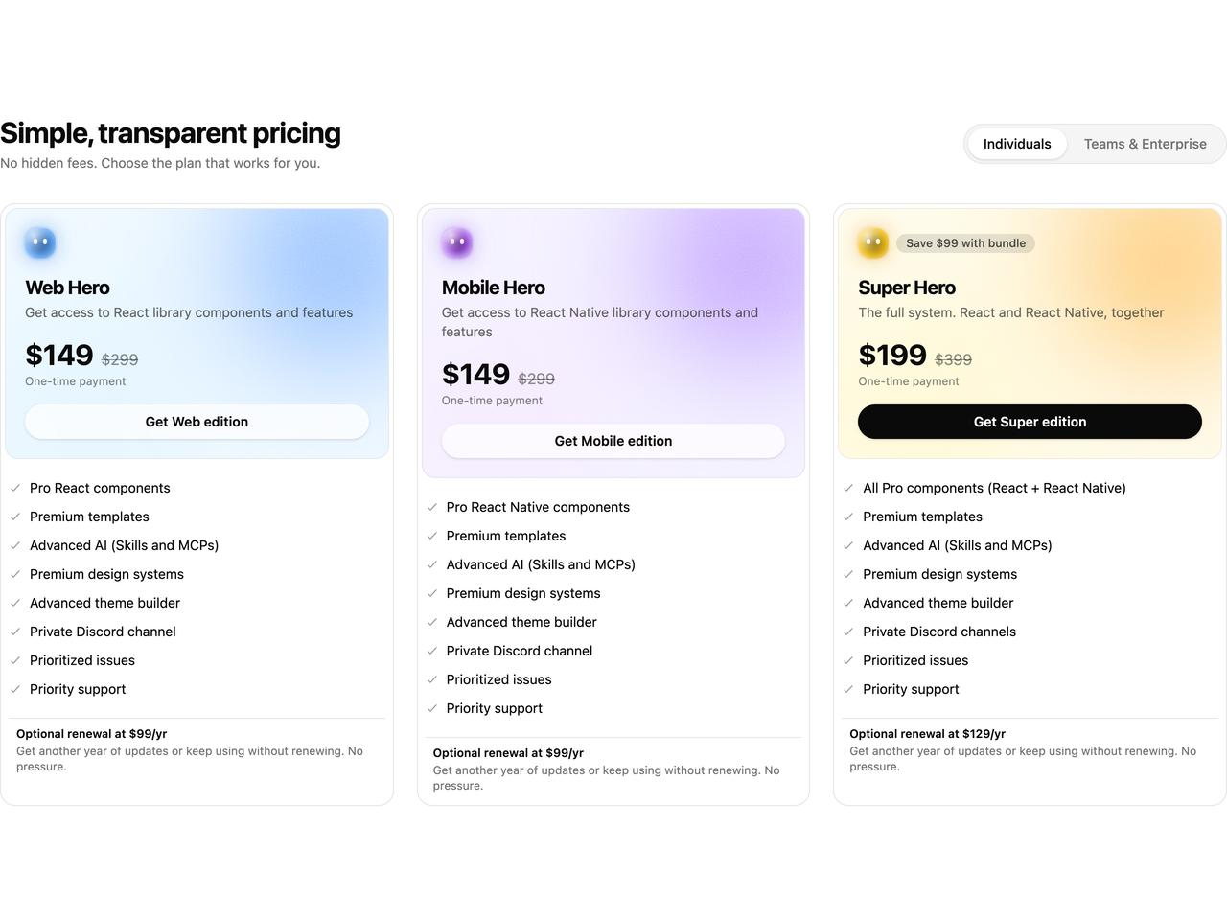The image size is (1227, 920).
Task: Click checkmark beside All Pro components
Action: pos(848,488)
